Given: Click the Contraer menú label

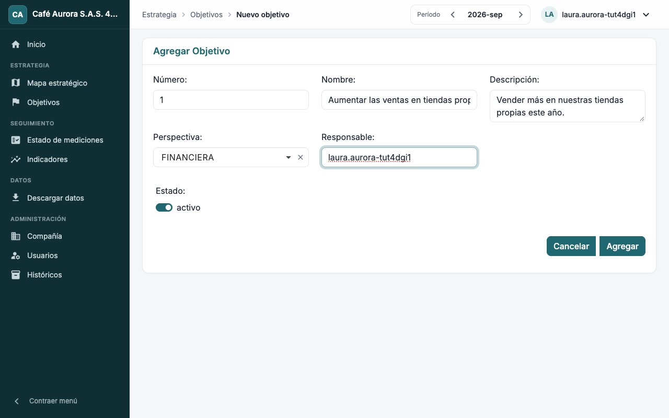Looking at the screenshot, I should click(53, 401).
